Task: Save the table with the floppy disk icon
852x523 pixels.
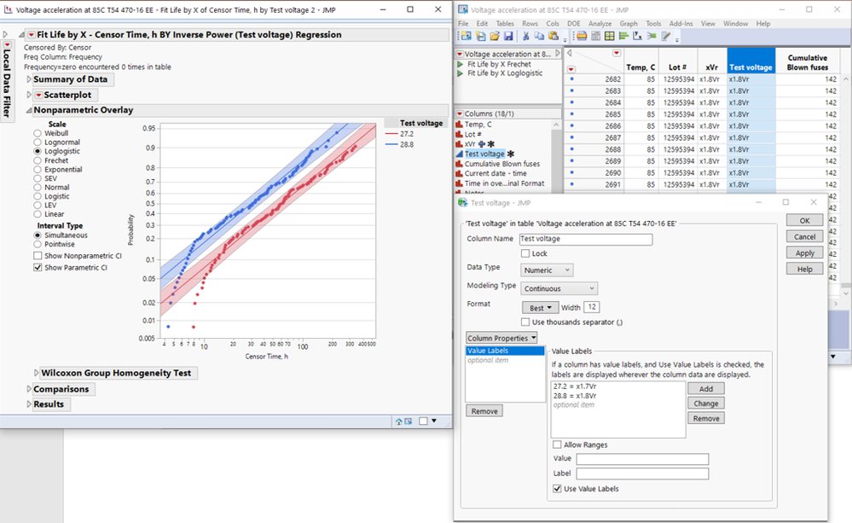Action: [508, 36]
